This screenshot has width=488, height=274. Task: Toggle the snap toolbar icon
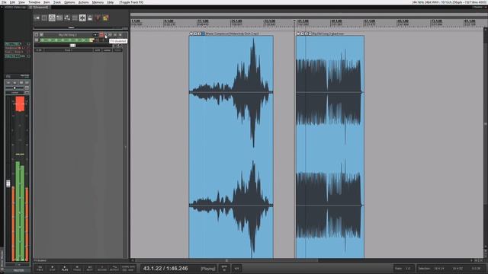tap(82, 18)
